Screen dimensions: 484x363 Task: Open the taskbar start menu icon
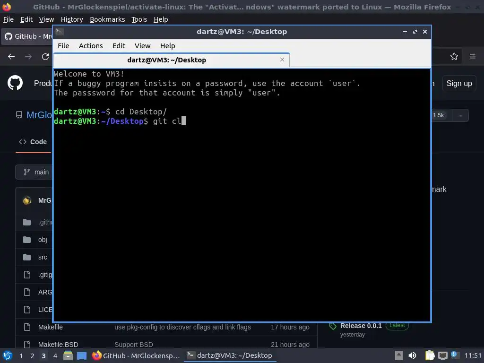[x=8, y=355]
